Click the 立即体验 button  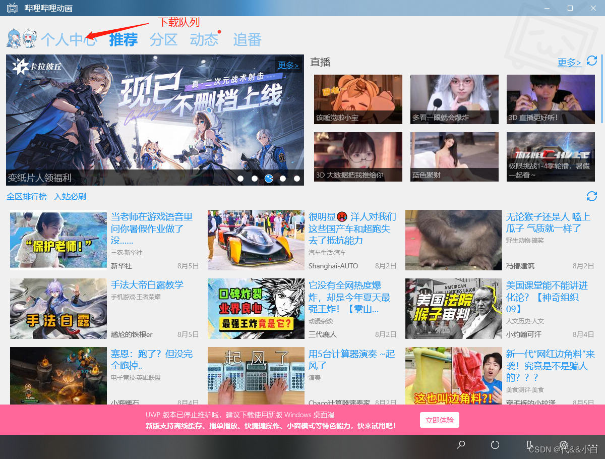coord(440,420)
